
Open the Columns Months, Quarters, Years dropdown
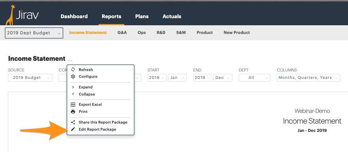308,78
